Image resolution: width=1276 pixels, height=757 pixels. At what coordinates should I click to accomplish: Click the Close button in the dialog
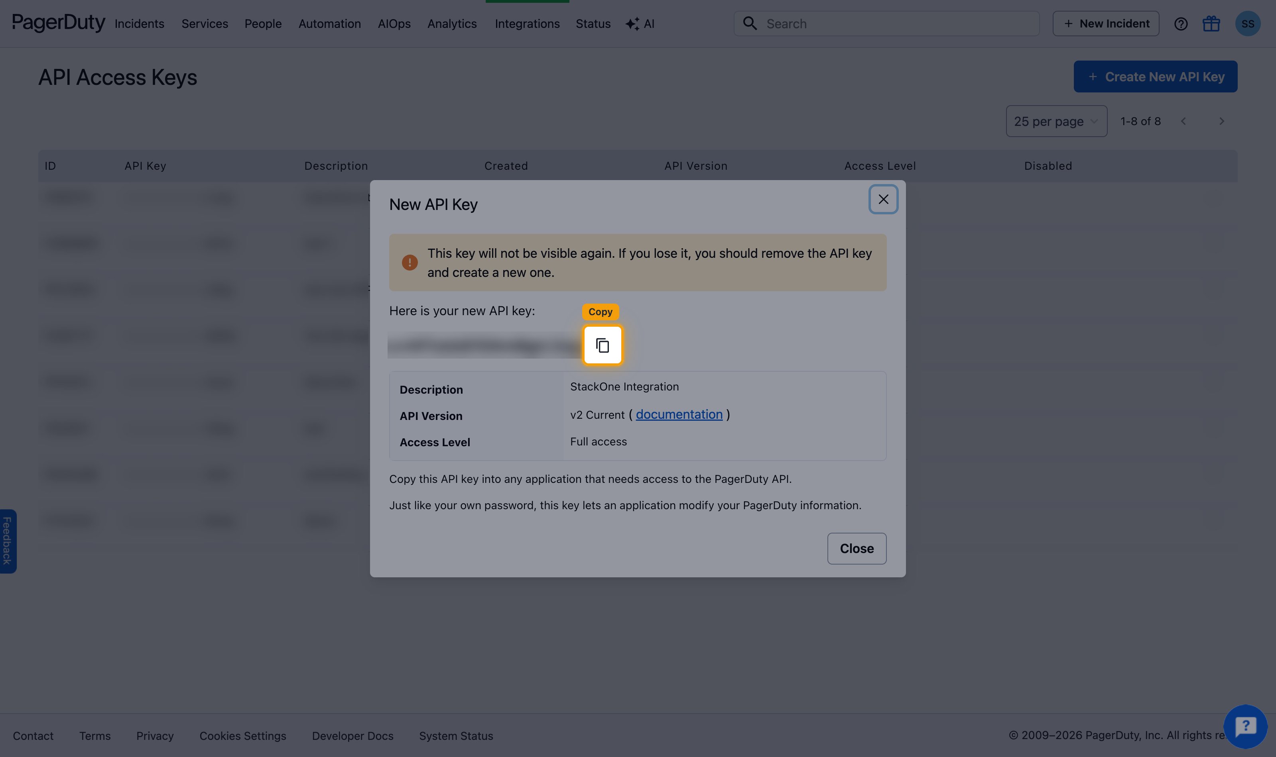pos(857,548)
